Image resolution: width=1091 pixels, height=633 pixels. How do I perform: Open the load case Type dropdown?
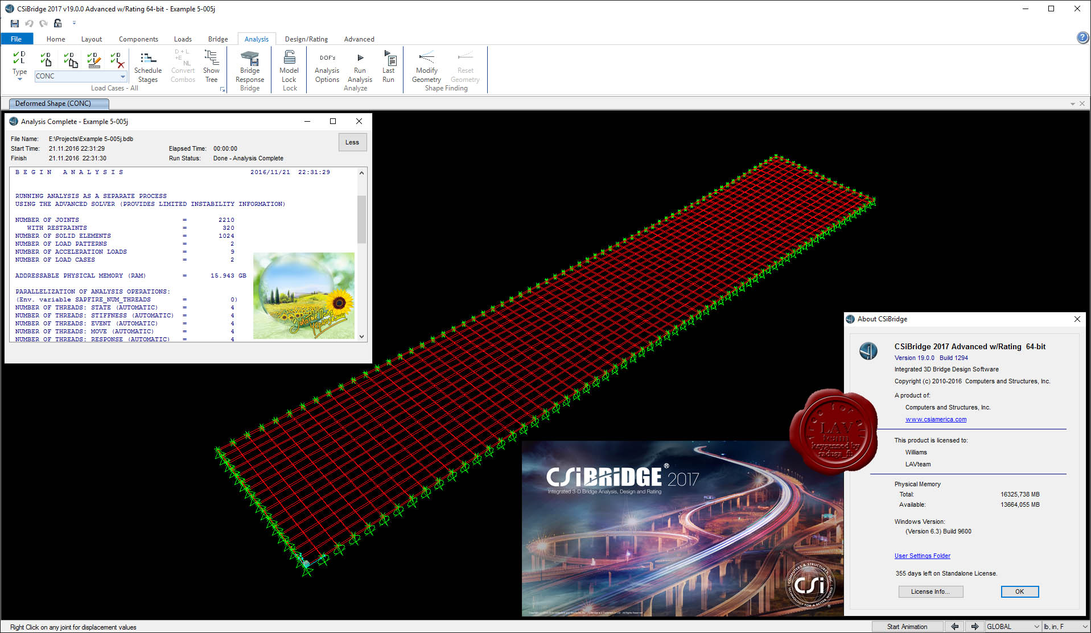pos(19,65)
